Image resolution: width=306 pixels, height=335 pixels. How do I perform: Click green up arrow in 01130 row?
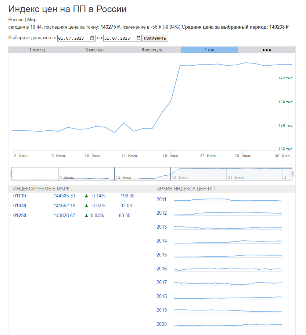coord(86,196)
